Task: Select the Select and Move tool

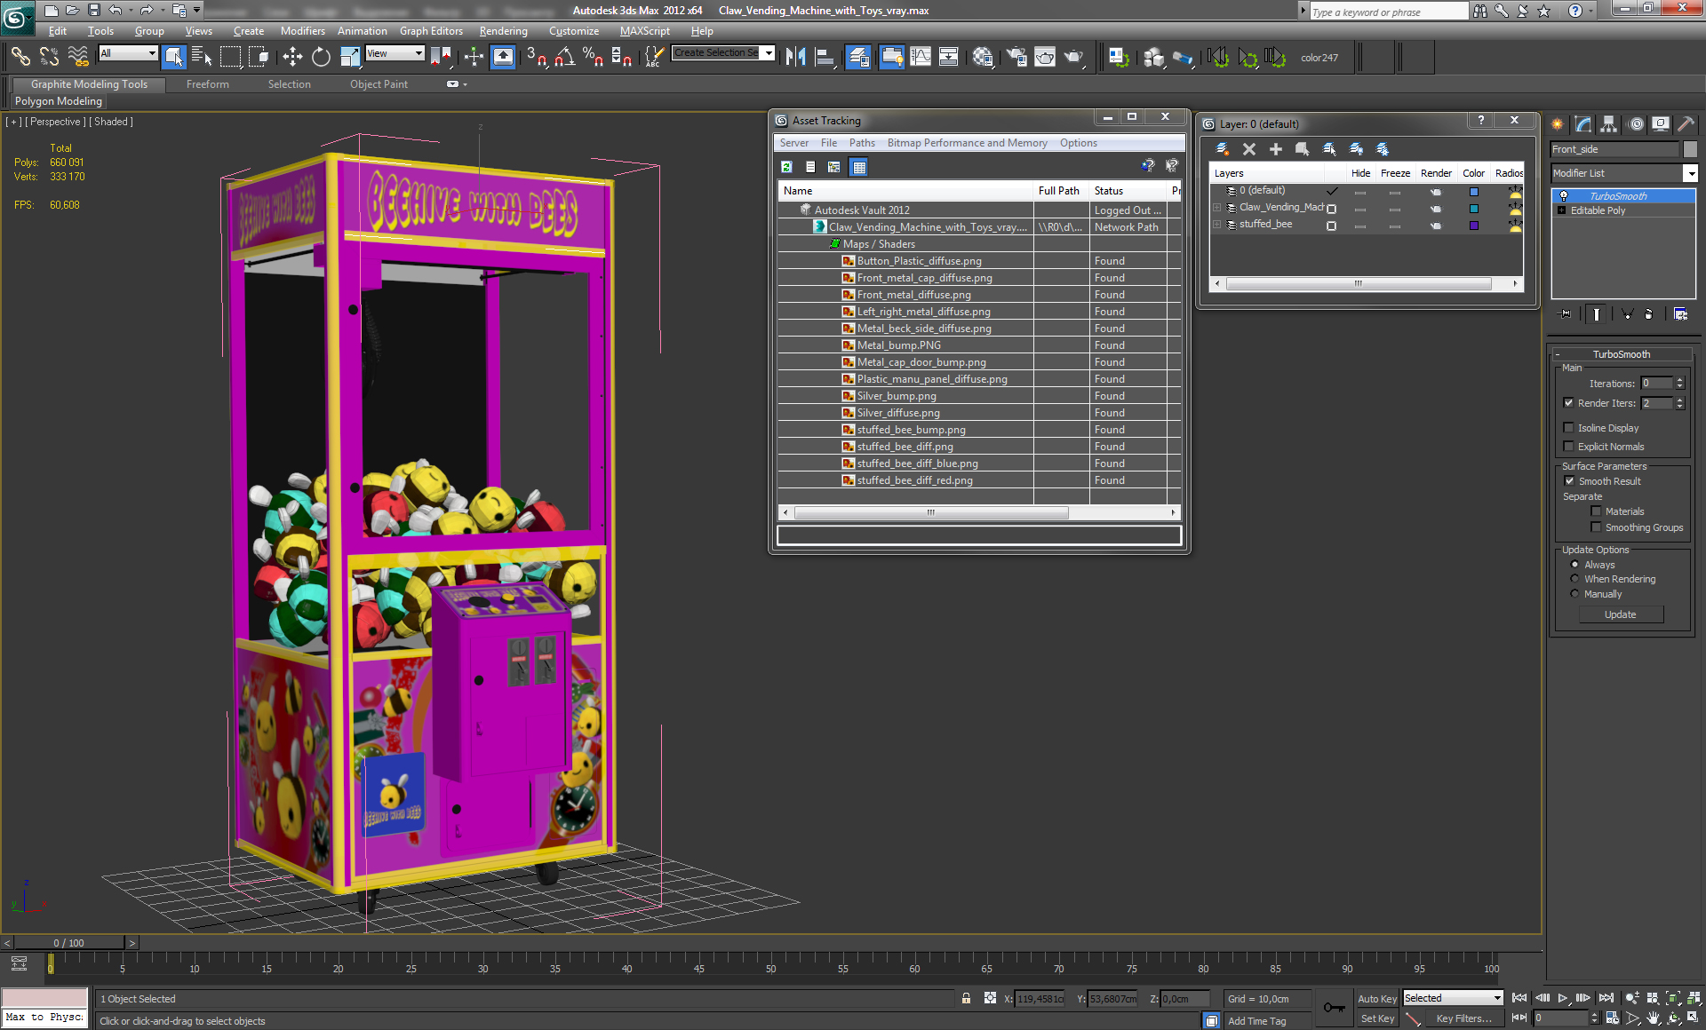Action: coord(292,58)
